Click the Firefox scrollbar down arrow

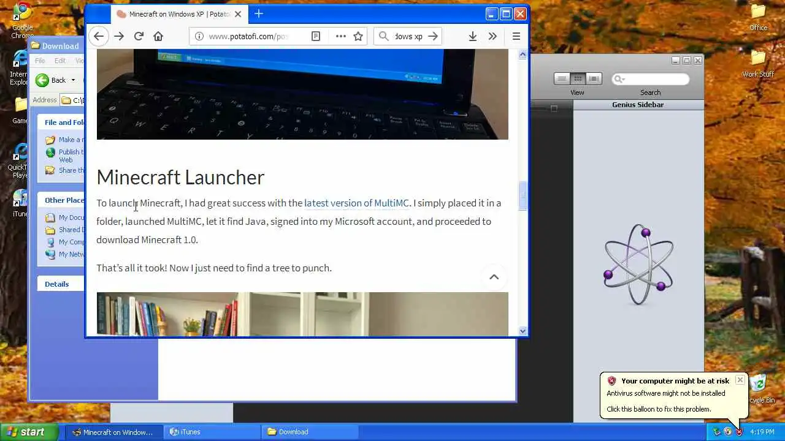(x=523, y=331)
